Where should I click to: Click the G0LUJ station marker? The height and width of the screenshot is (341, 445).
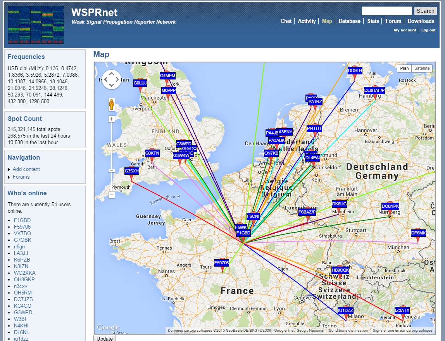(x=140, y=83)
